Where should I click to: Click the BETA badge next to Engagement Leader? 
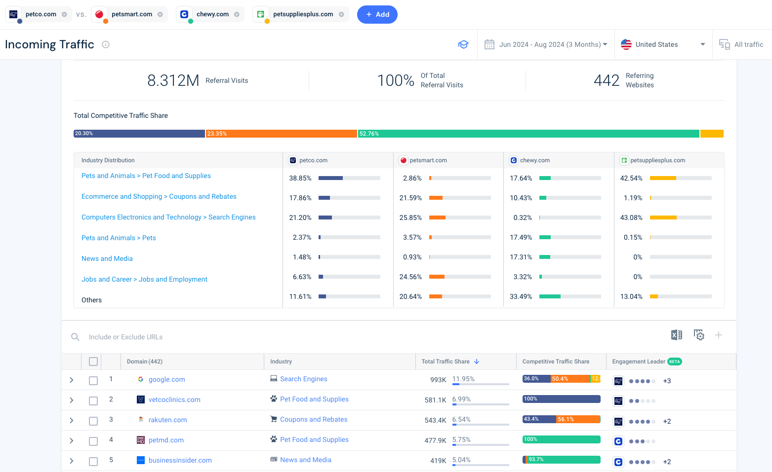[675, 362]
